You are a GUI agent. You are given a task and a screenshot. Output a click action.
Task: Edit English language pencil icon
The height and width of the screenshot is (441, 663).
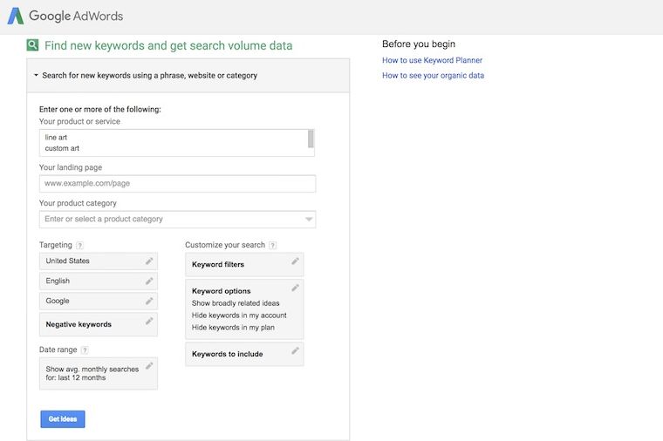click(149, 281)
